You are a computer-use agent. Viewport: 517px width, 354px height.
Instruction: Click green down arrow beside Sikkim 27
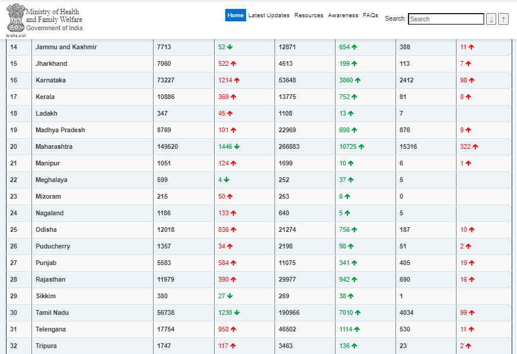coord(230,296)
